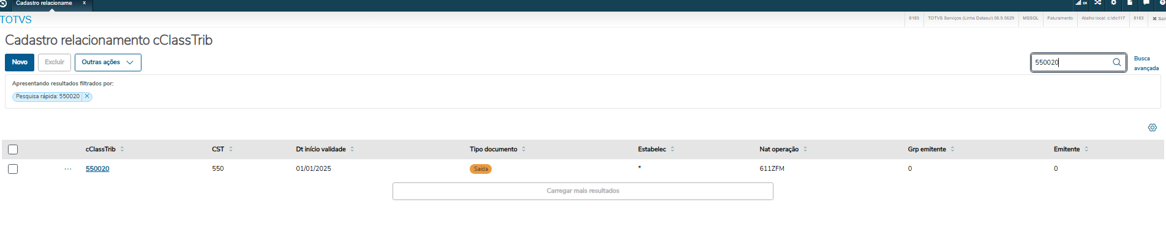Screen dimensions: 1166x230
Task: Open the table column settings gear
Action: point(1153,128)
